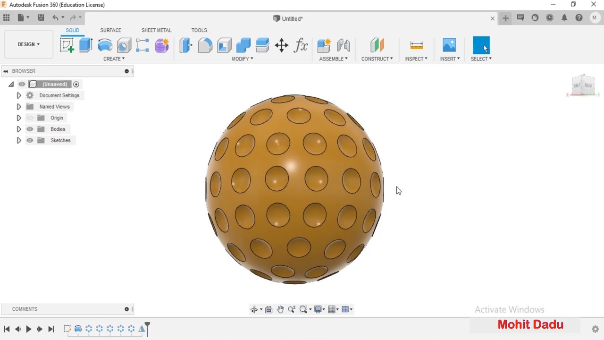Toggle visibility of the Bodies folder
Screen dimensions: 604x340
[x=30, y=129]
